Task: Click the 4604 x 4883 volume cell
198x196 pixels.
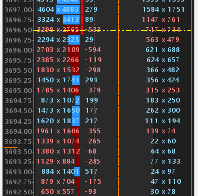Action: point(58,10)
